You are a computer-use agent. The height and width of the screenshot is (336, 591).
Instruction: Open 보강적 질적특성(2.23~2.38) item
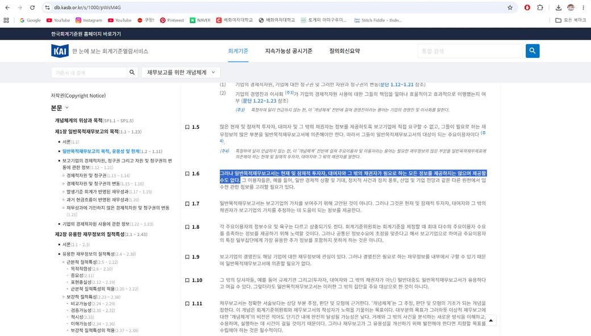pyautogui.click(x=93, y=297)
